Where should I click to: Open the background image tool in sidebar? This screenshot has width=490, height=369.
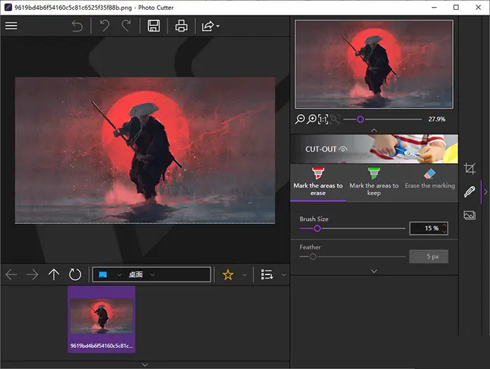[x=470, y=215]
